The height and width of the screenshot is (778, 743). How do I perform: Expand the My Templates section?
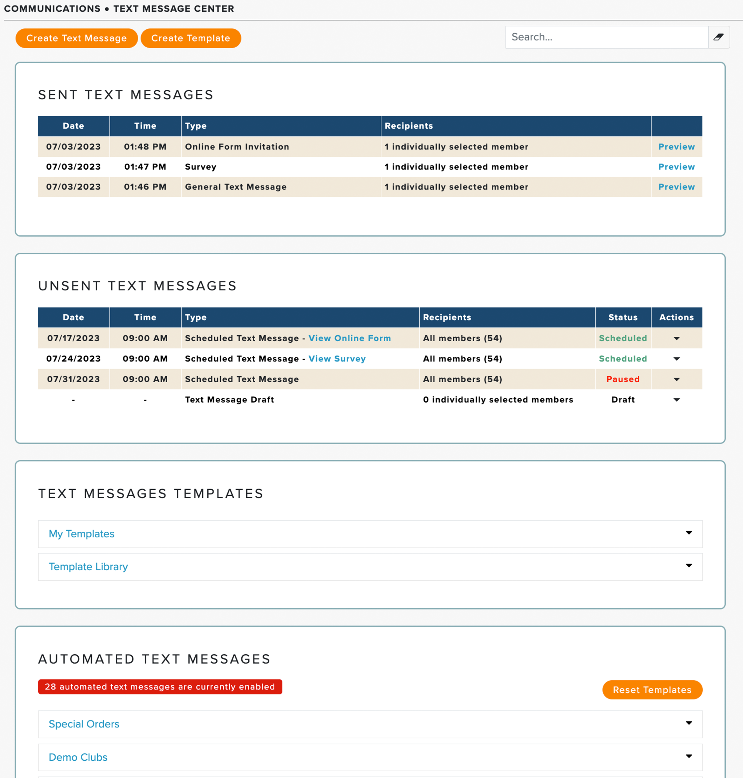click(x=370, y=534)
